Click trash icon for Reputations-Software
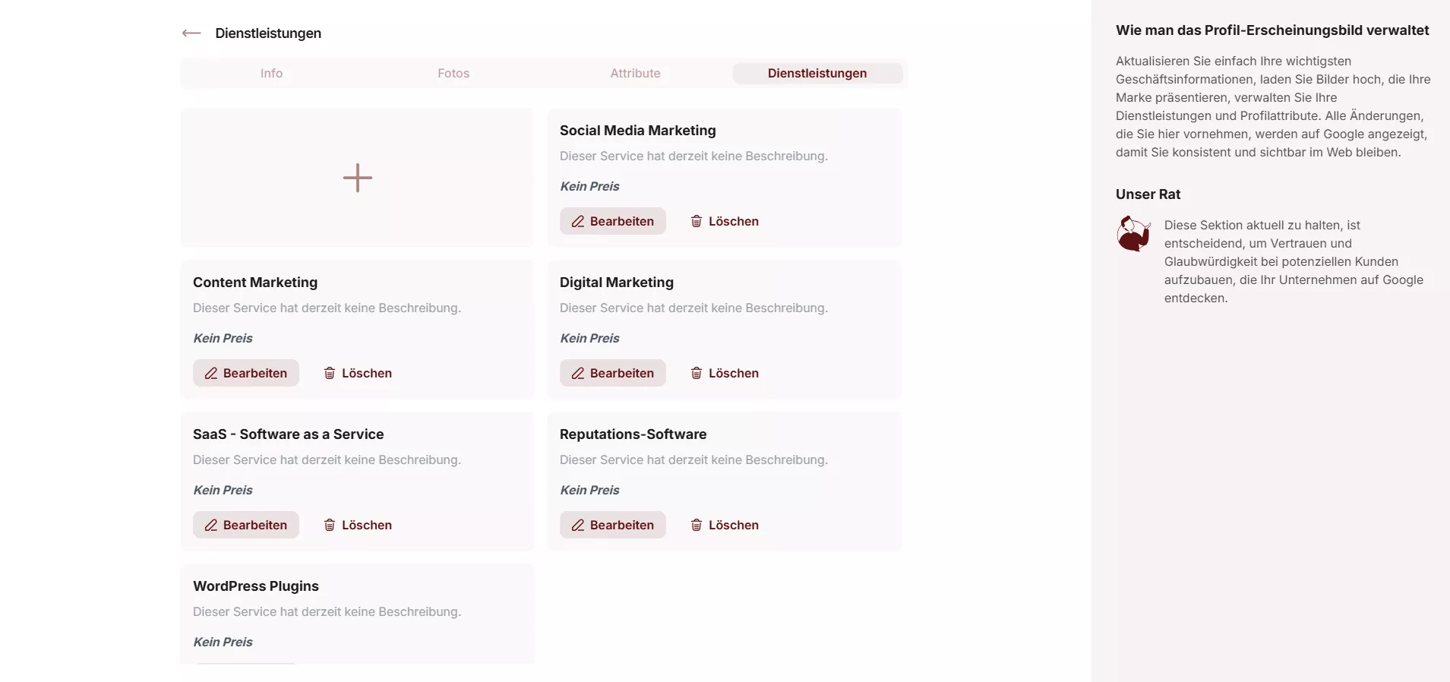 point(696,526)
